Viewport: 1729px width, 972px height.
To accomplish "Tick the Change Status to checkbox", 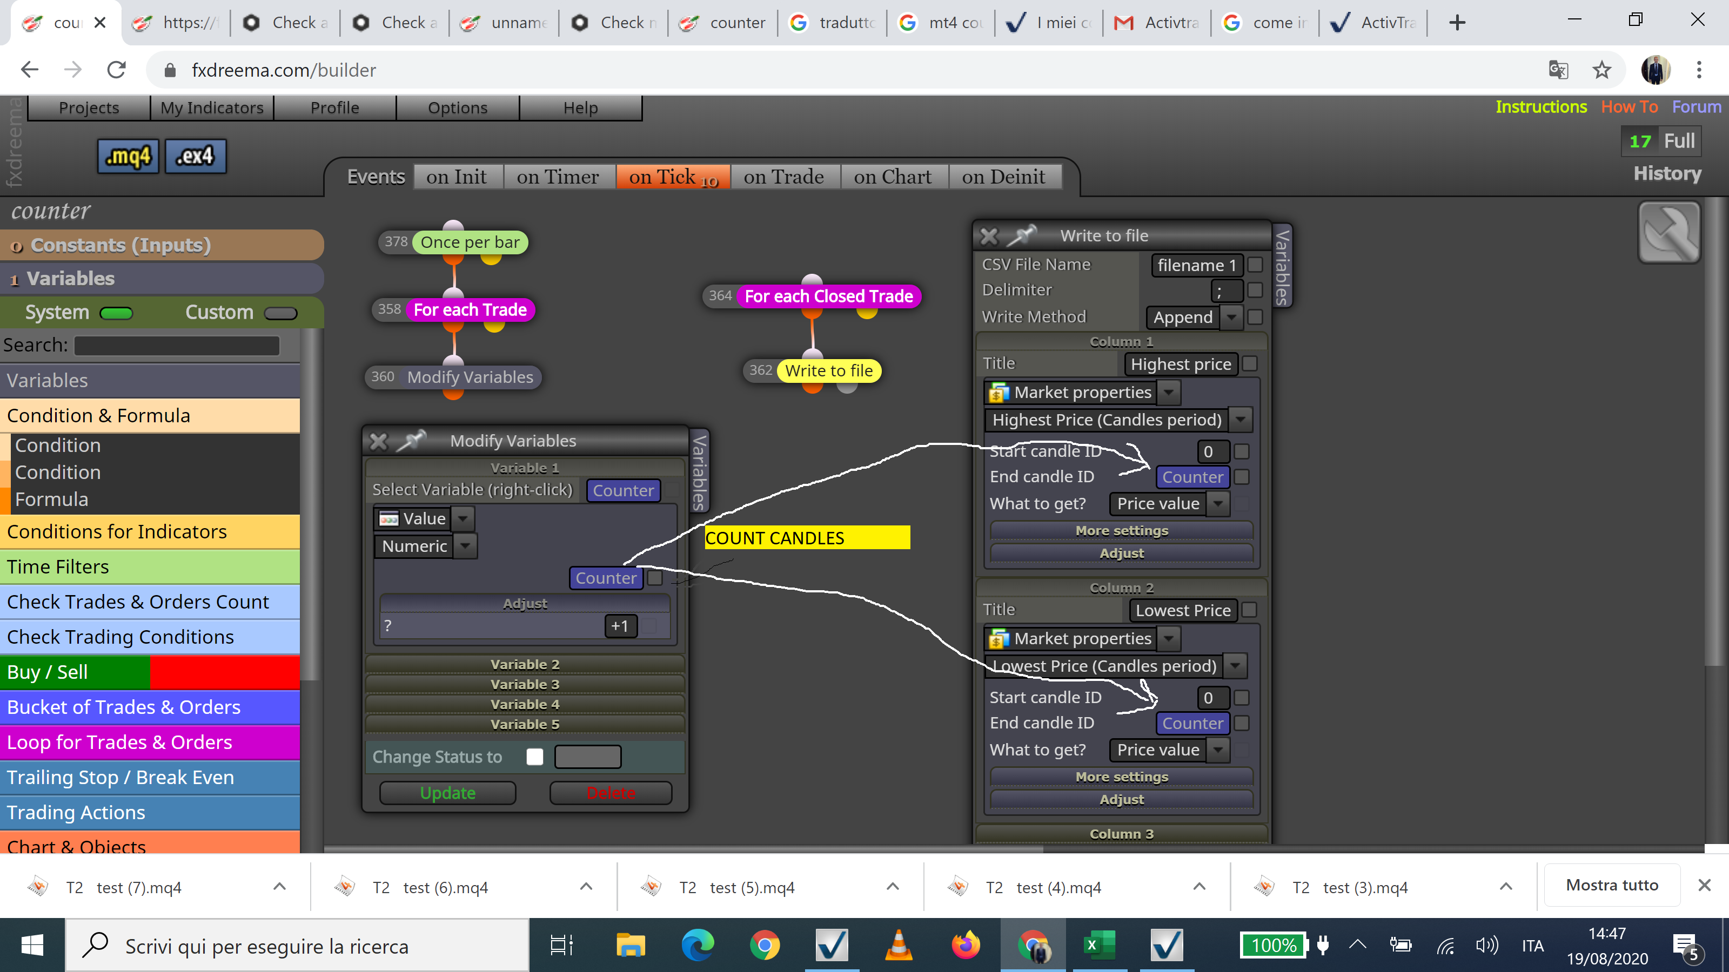I will click(535, 757).
